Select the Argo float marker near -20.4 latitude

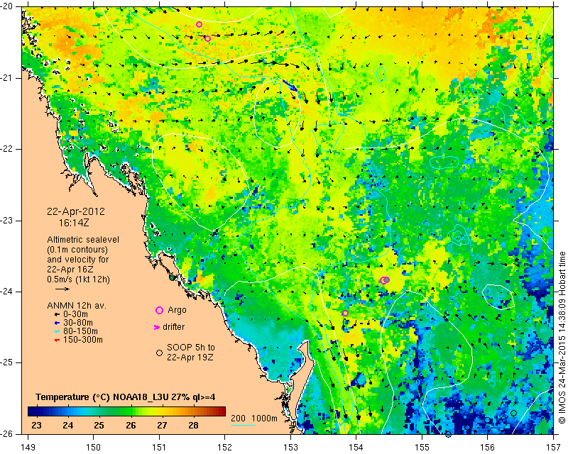tap(207, 39)
